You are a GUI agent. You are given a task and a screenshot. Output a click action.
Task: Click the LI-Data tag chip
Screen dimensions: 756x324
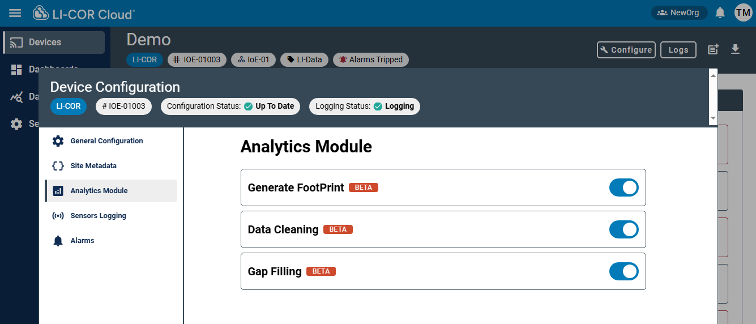click(304, 59)
